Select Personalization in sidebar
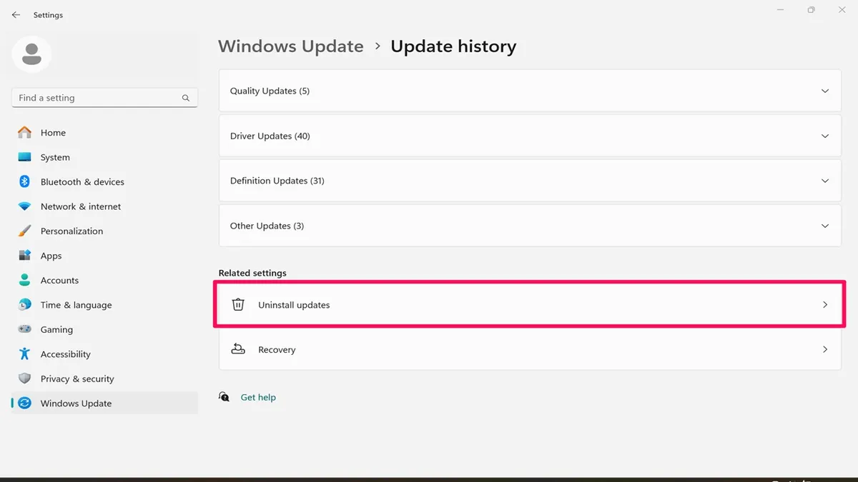Viewport: 858px width, 482px height. (x=104, y=231)
